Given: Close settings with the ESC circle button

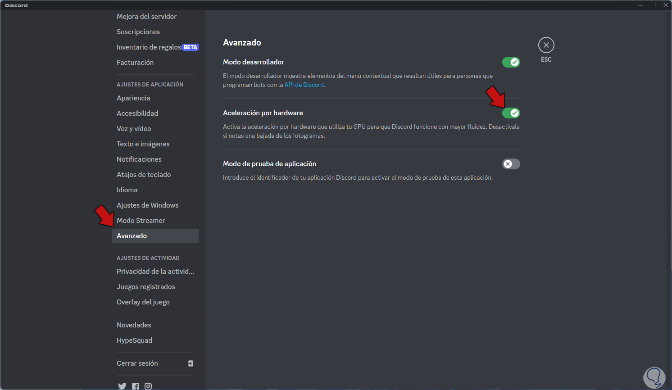Looking at the screenshot, I should (x=546, y=45).
